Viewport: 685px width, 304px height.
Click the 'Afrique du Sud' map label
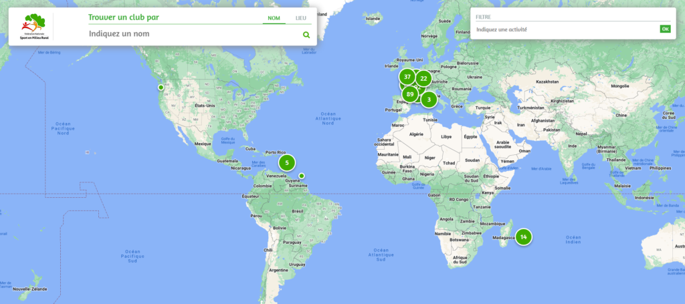click(460, 259)
